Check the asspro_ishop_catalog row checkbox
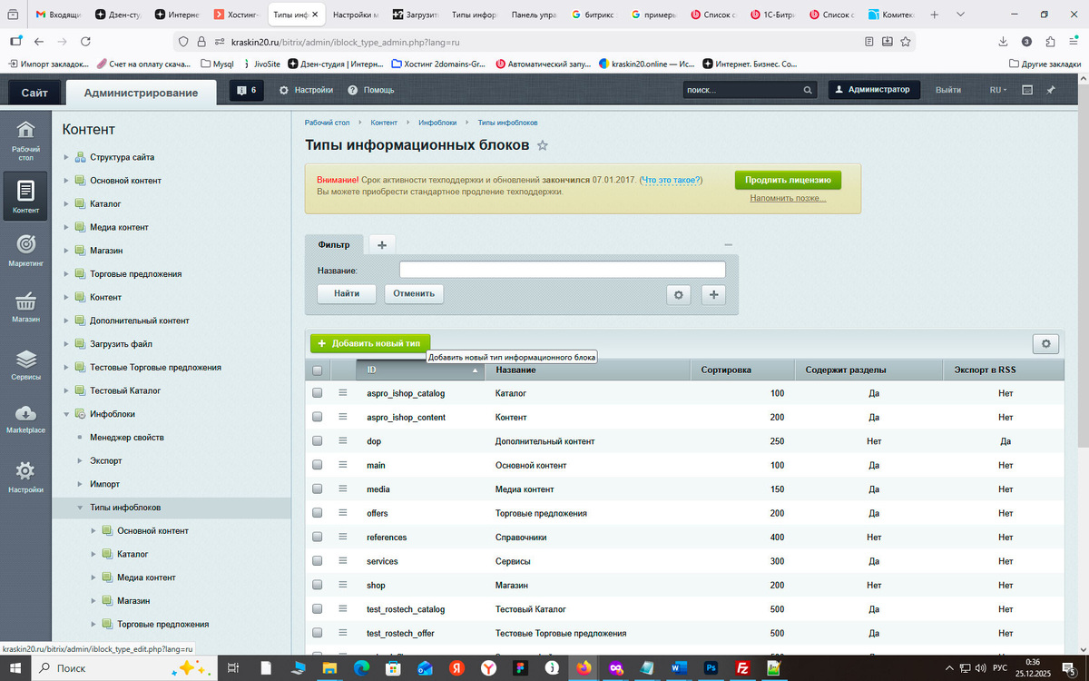The height and width of the screenshot is (681, 1089). click(x=318, y=393)
